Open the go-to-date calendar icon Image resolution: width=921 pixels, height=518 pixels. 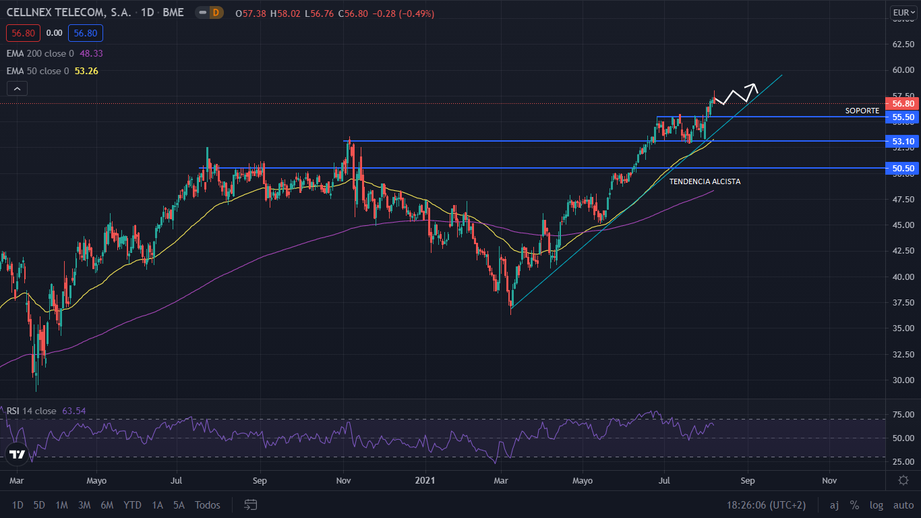coord(251,505)
